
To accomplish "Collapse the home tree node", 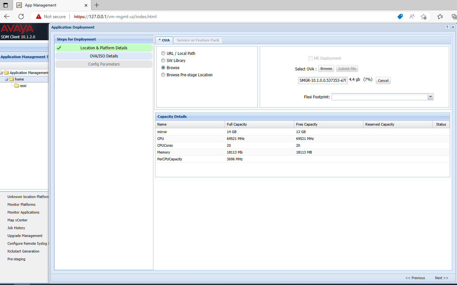I will coord(6,79).
